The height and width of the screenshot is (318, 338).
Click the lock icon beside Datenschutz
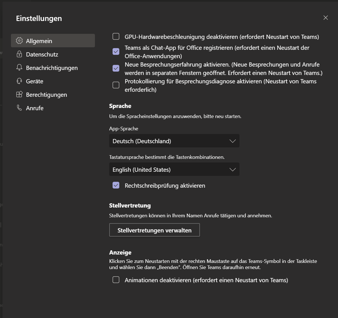[x=19, y=54]
